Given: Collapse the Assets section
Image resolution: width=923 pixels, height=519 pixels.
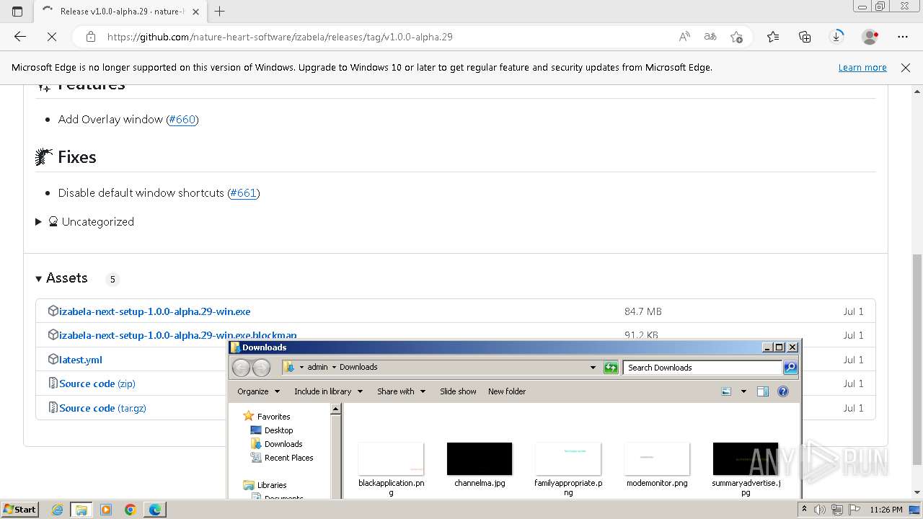Looking at the screenshot, I should [61, 278].
